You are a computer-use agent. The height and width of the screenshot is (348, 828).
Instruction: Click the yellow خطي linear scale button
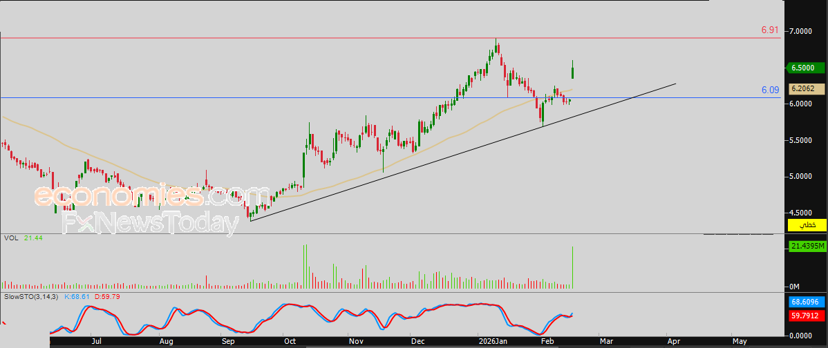[806, 226]
